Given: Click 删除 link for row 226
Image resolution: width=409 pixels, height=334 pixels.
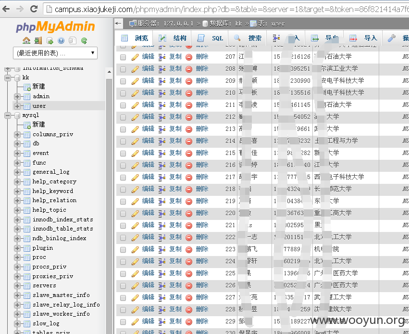Looking at the screenshot, I should (202, 285).
